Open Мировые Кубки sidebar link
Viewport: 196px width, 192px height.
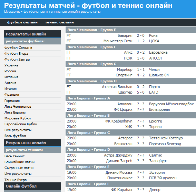(x=18, y=118)
